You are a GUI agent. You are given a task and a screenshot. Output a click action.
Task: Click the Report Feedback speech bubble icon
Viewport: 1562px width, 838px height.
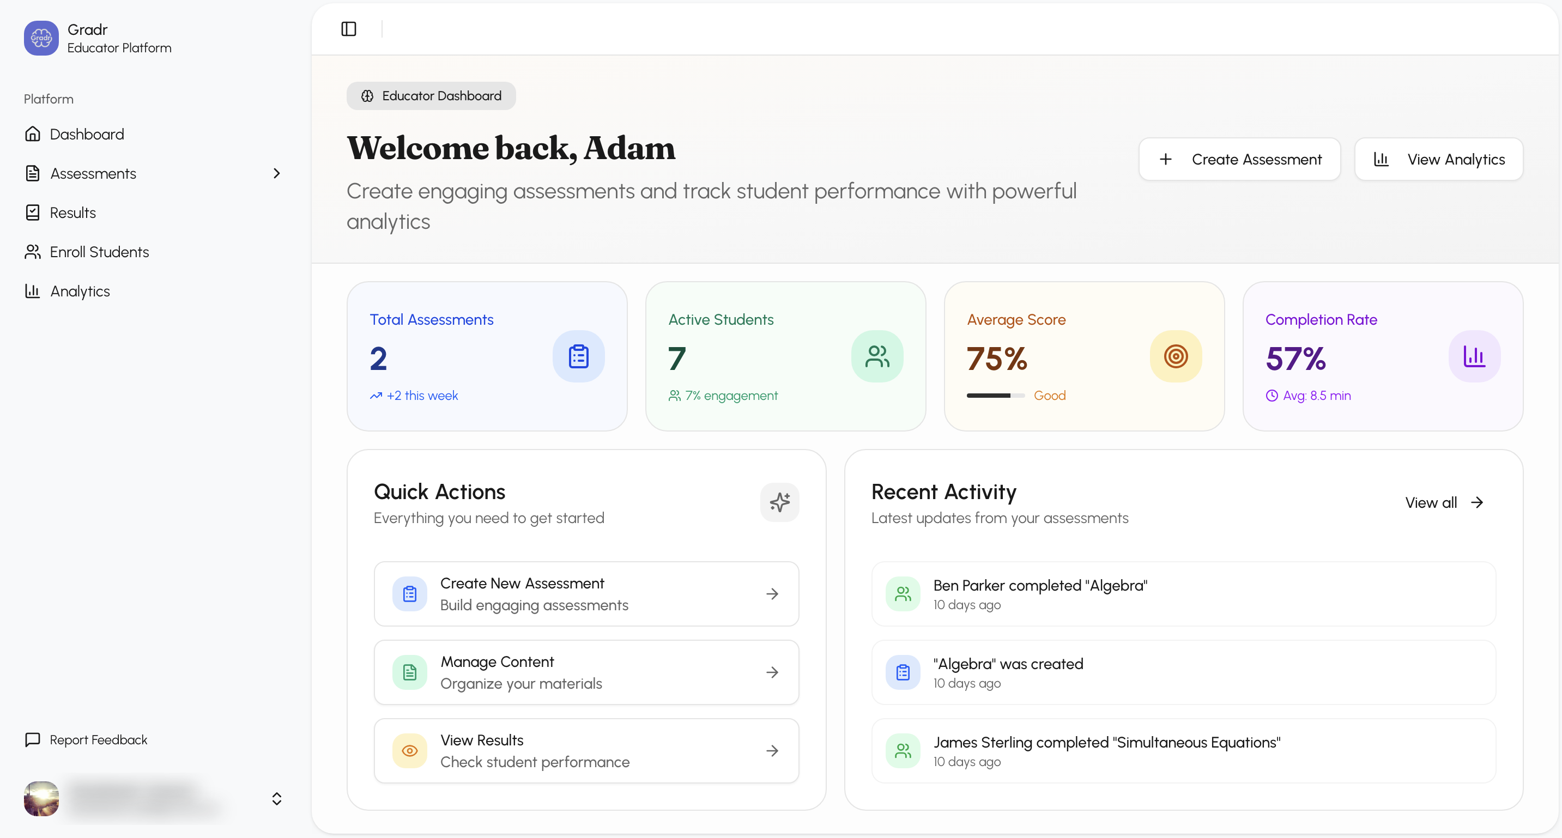click(32, 740)
